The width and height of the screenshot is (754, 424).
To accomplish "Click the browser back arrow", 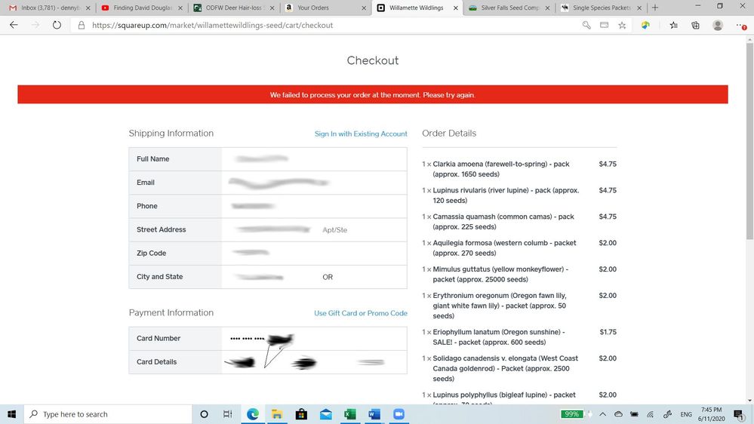I will click(x=14, y=25).
